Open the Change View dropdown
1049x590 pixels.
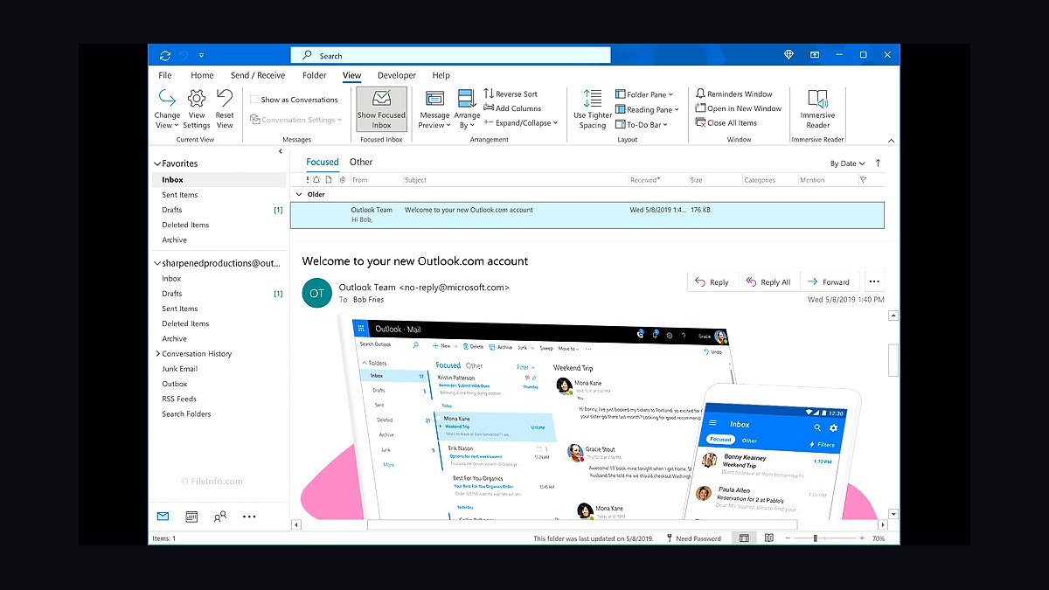coord(167,109)
